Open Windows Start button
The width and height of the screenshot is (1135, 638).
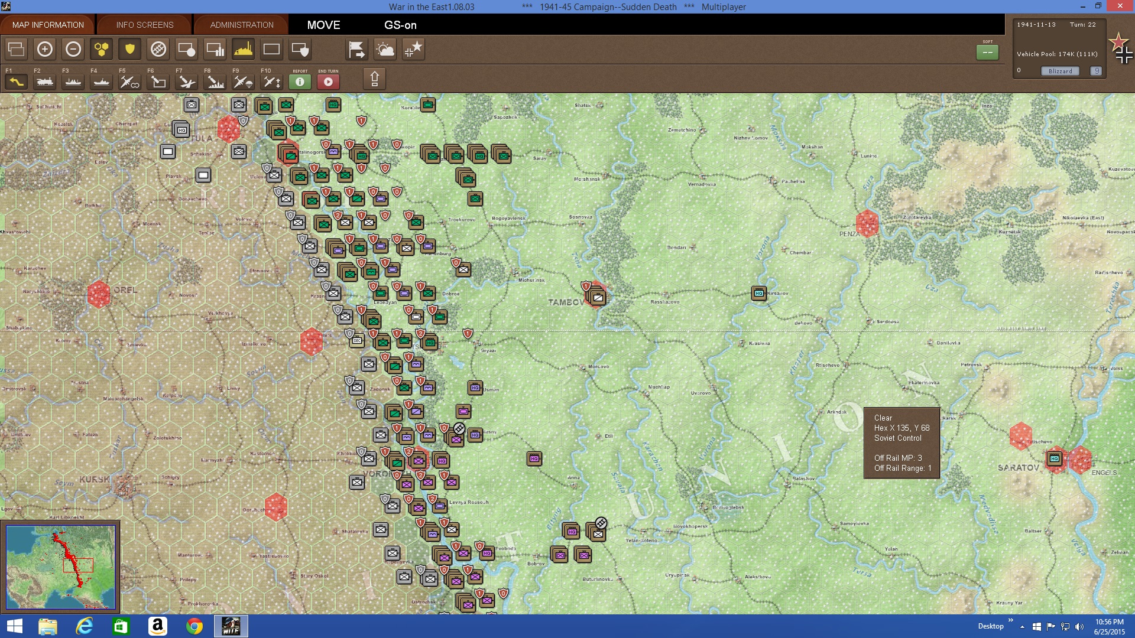tap(14, 626)
